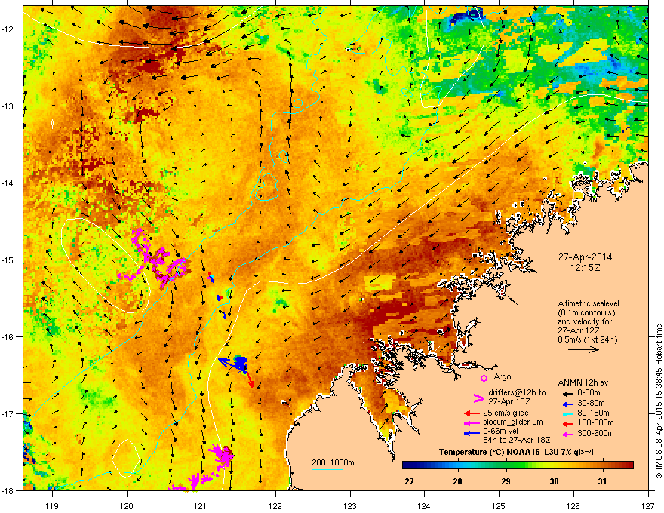Click the '-14' latitude axis label
The image size is (664, 513).
pyautogui.click(x=8, y=183)
